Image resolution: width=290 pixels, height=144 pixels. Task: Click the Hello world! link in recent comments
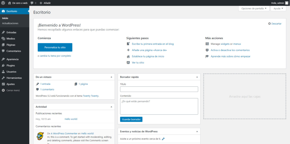click(x=88, y=134)
